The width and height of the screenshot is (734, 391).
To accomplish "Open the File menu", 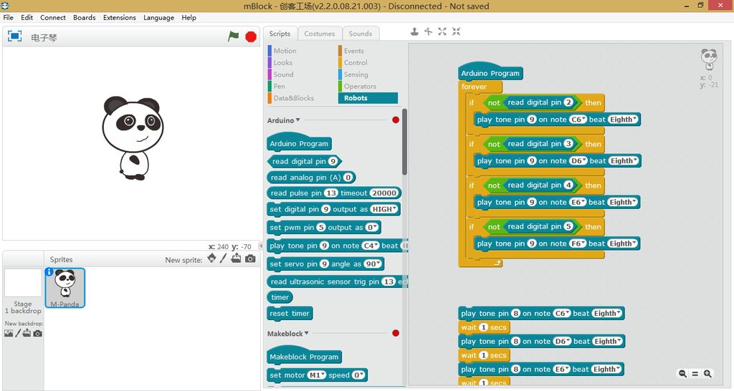I will pos(9,17).
